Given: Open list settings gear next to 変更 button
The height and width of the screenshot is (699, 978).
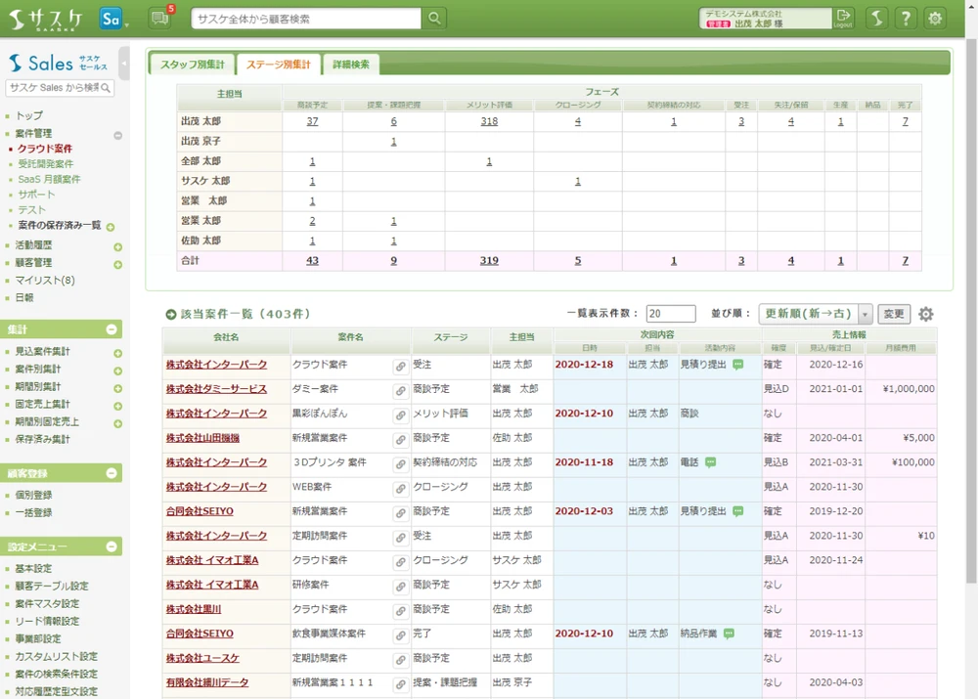Looking at the screenshot, I should [925, 314].
